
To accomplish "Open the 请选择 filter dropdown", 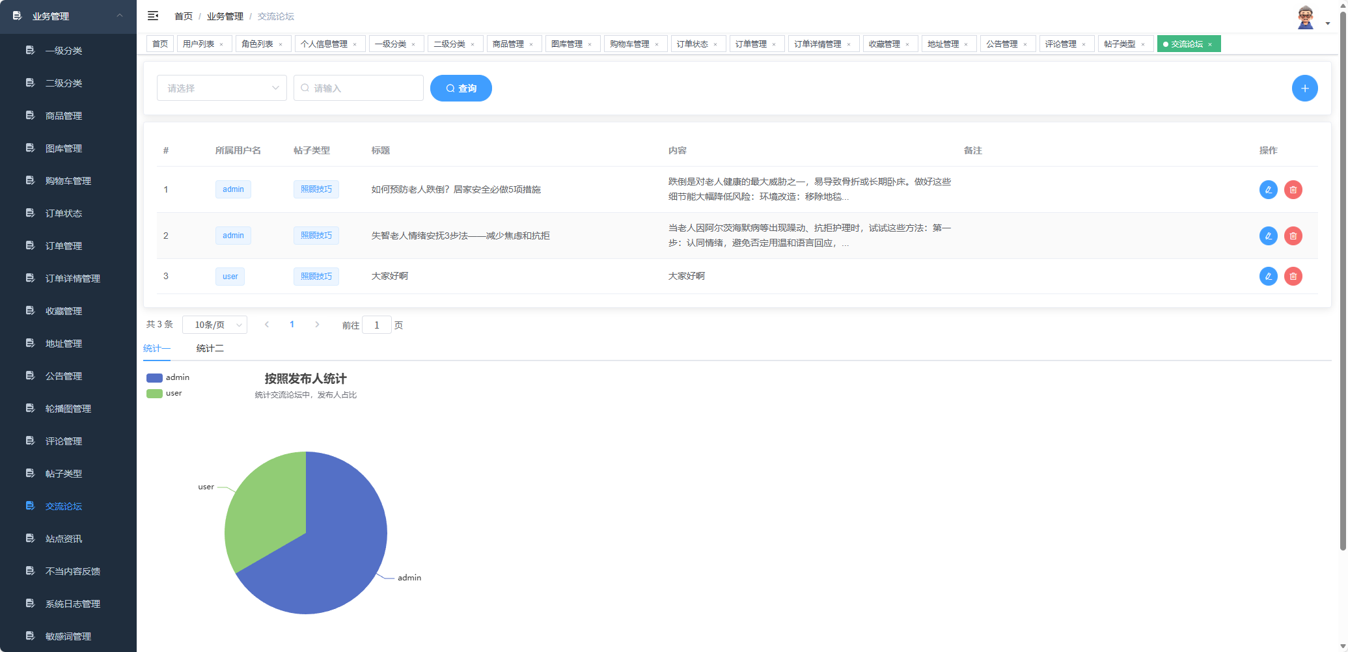I will point(221,88).
